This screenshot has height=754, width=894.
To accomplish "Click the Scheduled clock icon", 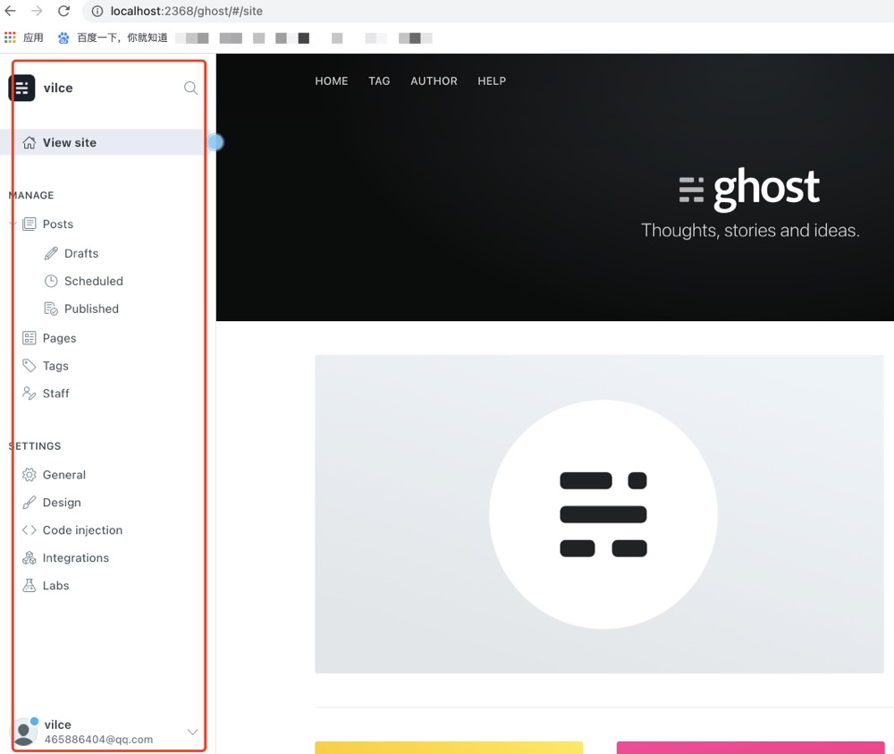I will pos(51,281).
